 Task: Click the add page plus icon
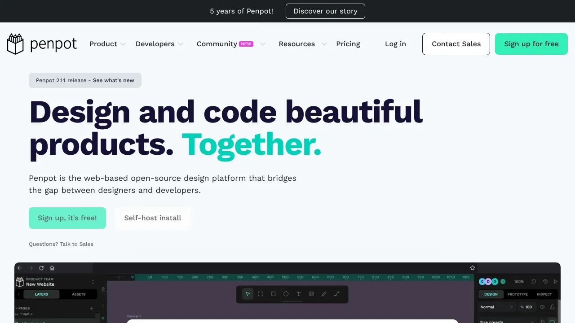coord(92,308)
